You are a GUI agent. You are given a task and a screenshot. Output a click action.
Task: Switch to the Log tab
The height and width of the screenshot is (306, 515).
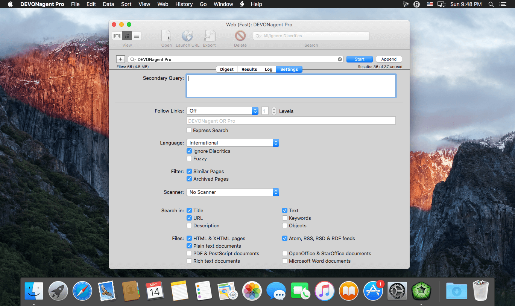(x=269, y=70)
